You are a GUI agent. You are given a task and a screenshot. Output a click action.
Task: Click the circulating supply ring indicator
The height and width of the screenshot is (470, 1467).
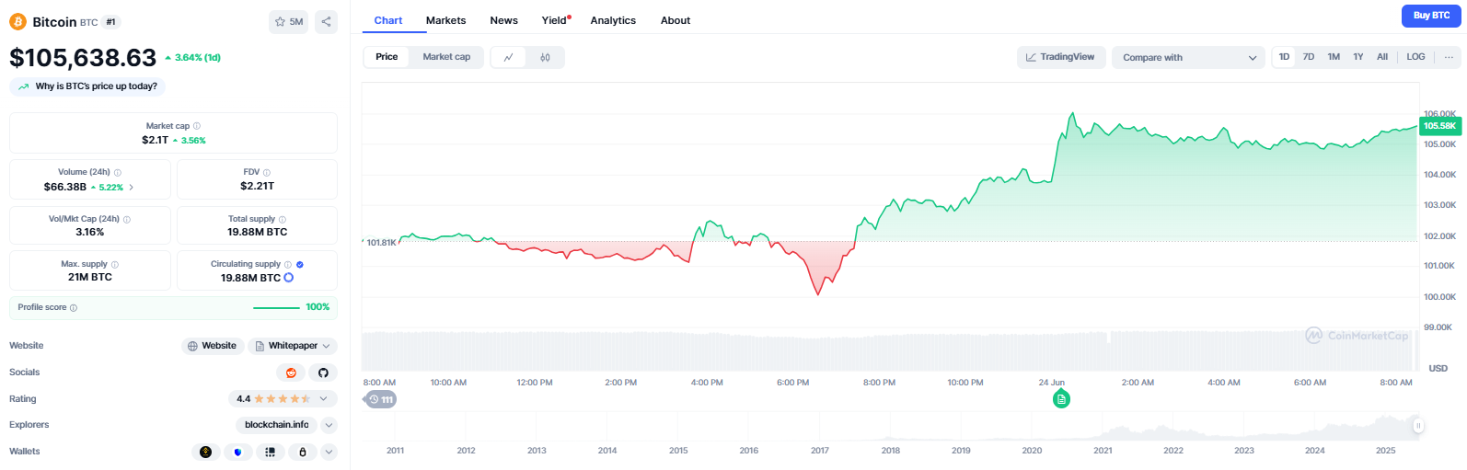pos(289,277)
